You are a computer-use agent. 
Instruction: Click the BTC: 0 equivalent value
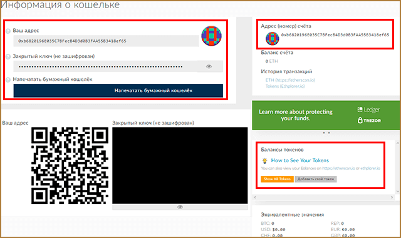click(x=268, y=224)
